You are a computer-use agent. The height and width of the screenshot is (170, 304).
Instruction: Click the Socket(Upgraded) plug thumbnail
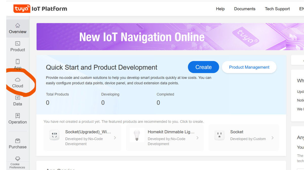(x=54, y=135)
